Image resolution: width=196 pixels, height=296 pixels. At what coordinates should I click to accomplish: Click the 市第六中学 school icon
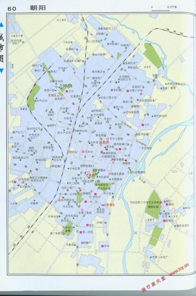128,91
